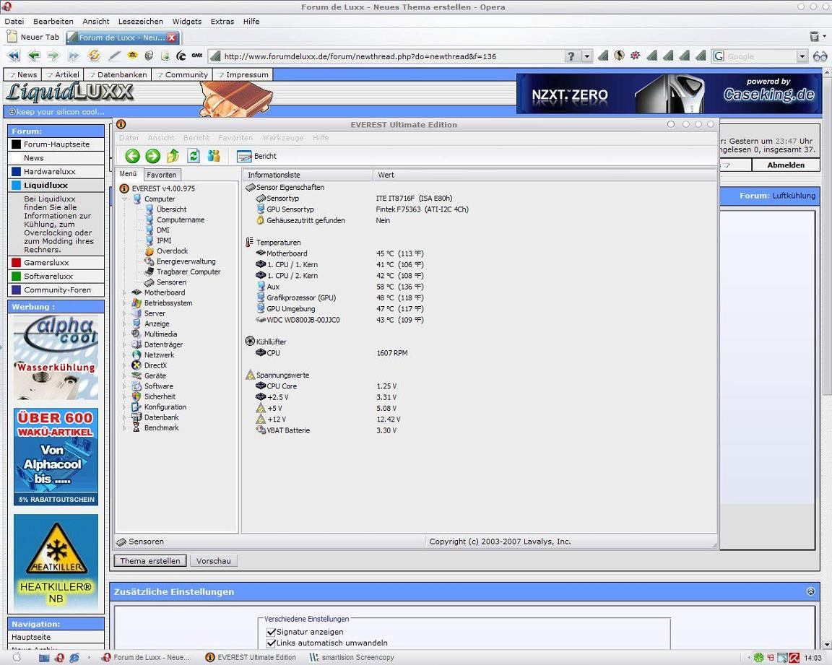The image size is (832, 665).
Task: Click the pink flower icon in Opera's toolbar
Action: 635,55
